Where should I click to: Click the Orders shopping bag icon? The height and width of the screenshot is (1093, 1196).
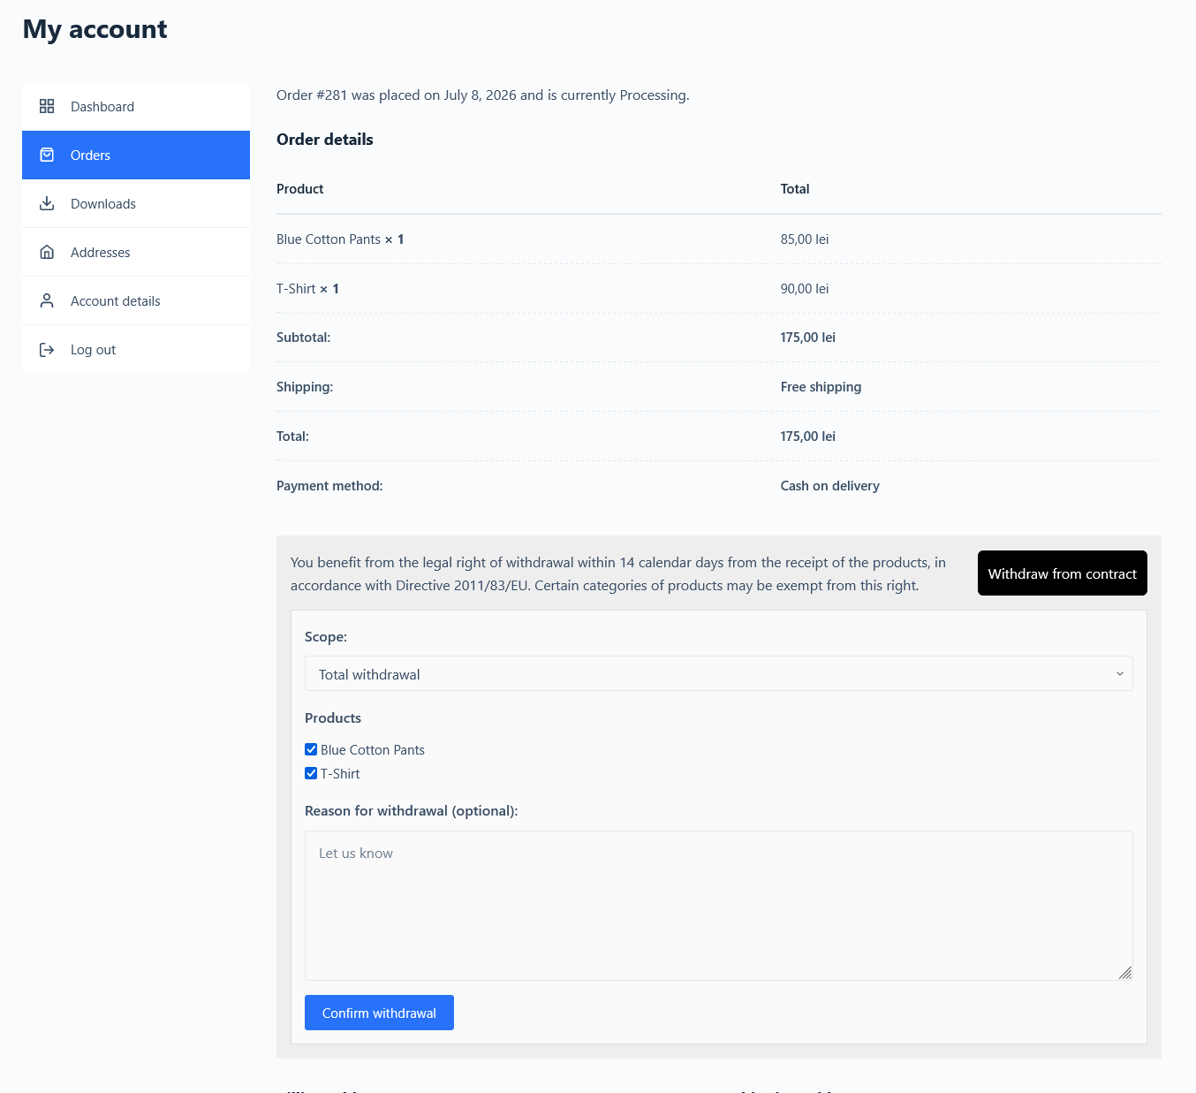(x=47, y=155)
